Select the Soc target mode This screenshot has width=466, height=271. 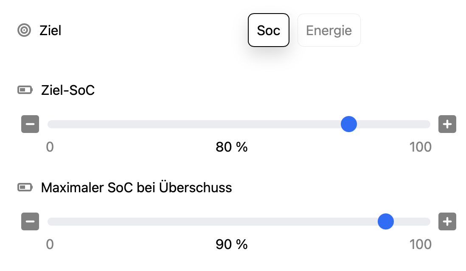coord(269,30)
